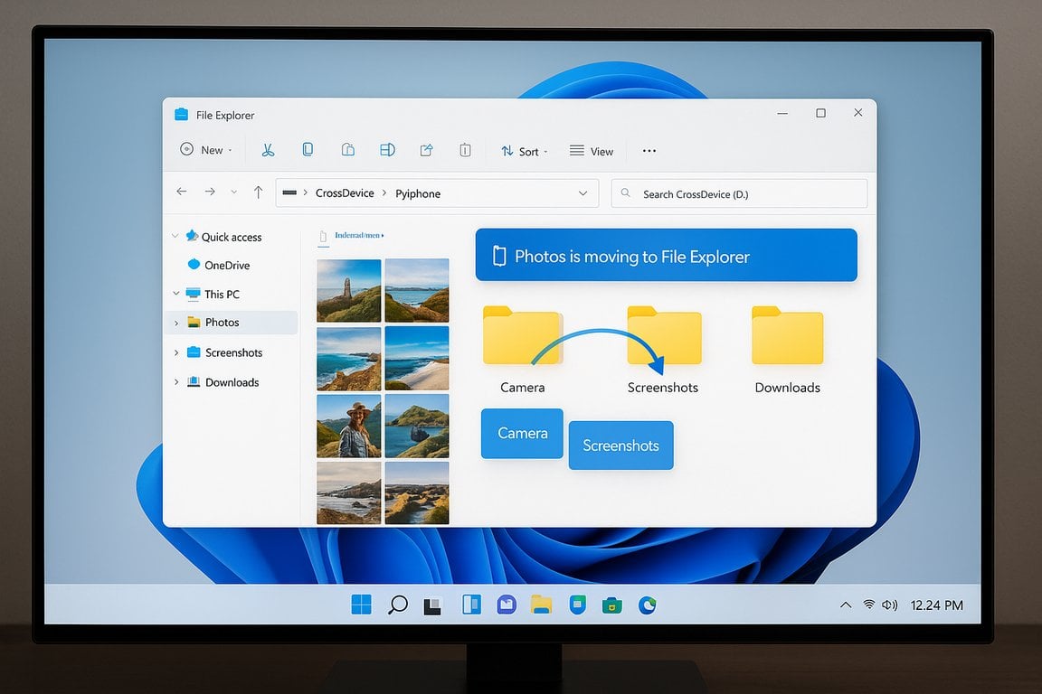Go back with the left arrow
Viewport: 1042px width, 694px height.
coord(182,192)
